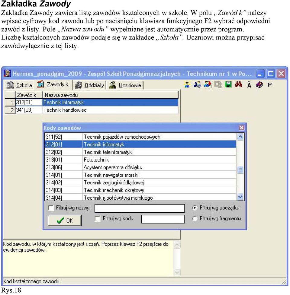Click code 314[01] in the code list

(64, 175)
